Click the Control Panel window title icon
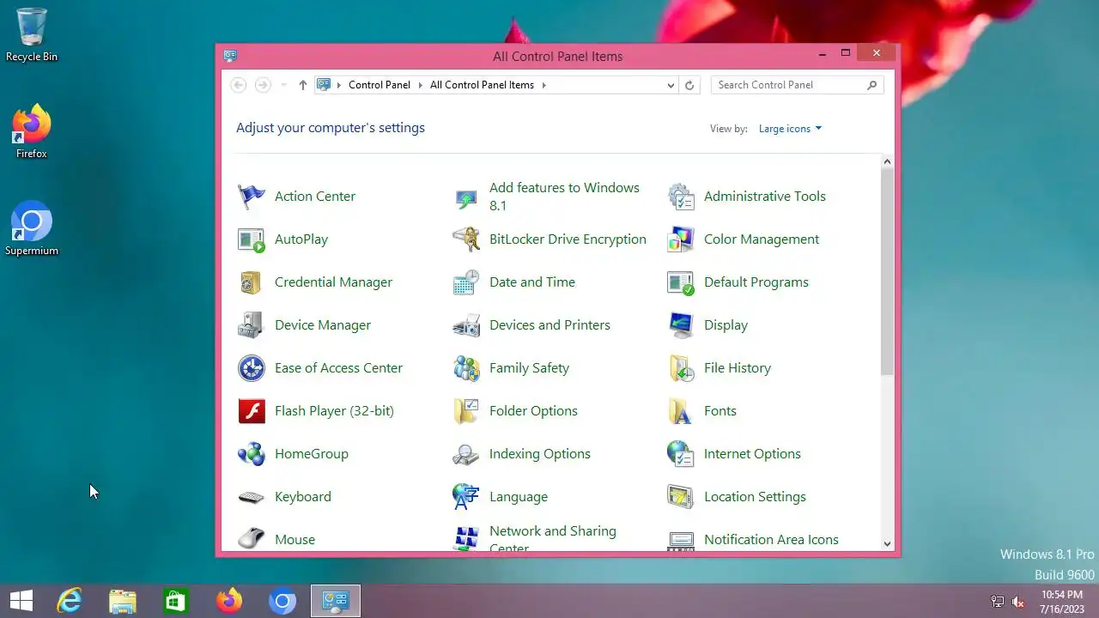This screenshot has height=618, width=1099. (x=229, y=56)
